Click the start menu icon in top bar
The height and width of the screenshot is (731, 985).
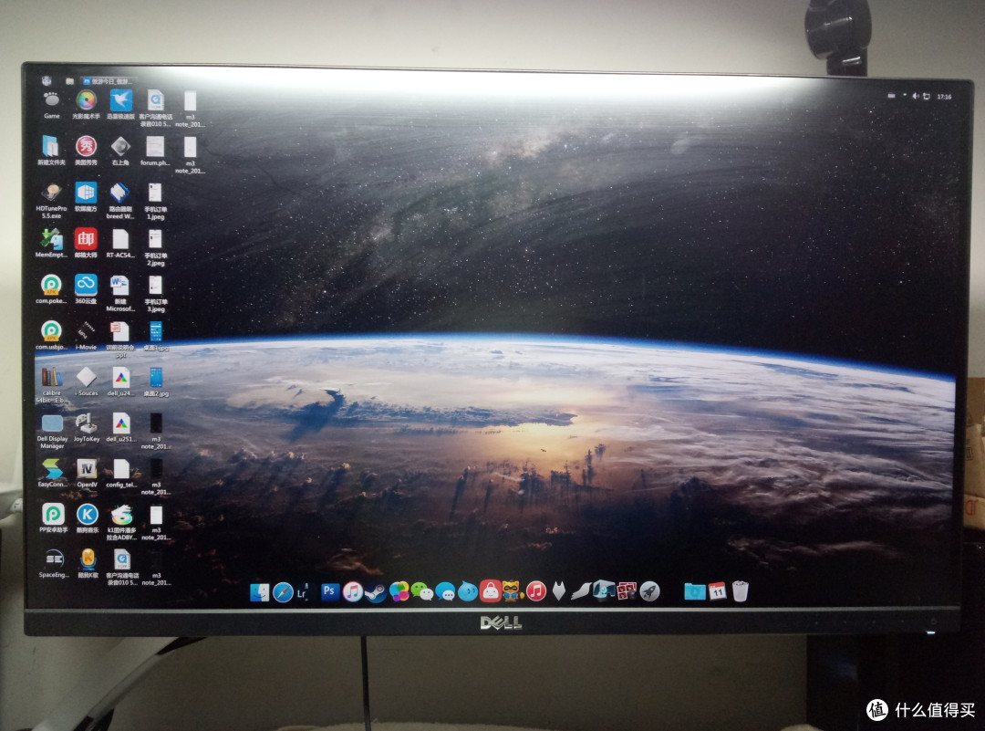coord(47,80)
